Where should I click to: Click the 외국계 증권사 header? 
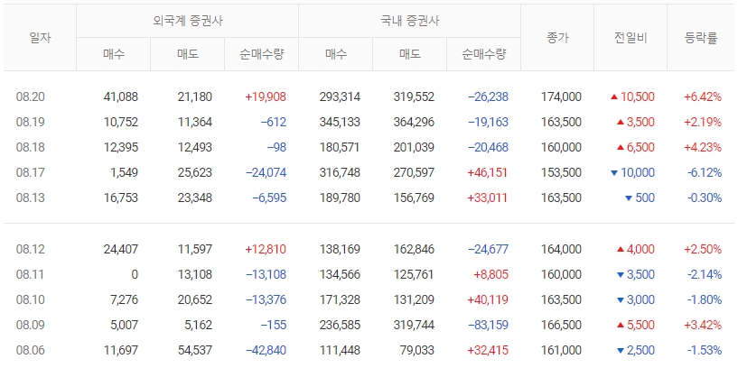[x=187, y=21]
